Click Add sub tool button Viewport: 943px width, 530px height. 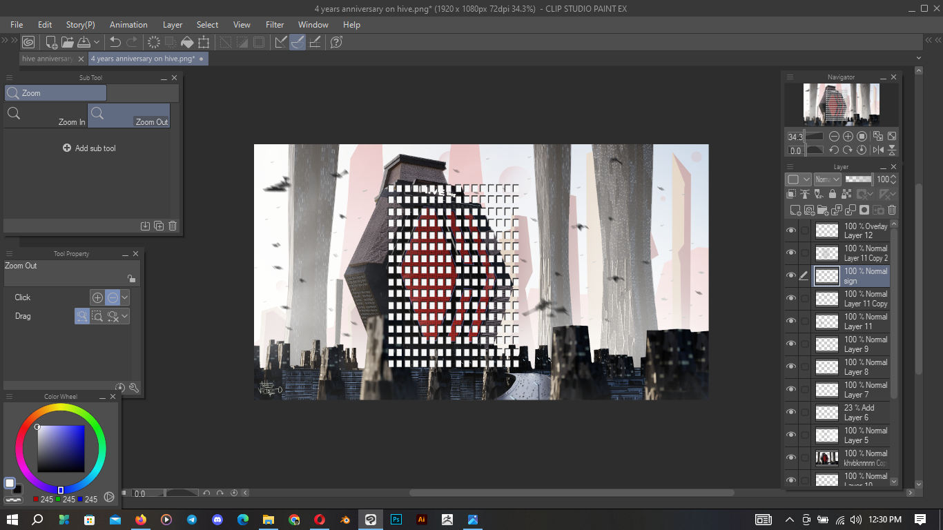pos(90,148)
